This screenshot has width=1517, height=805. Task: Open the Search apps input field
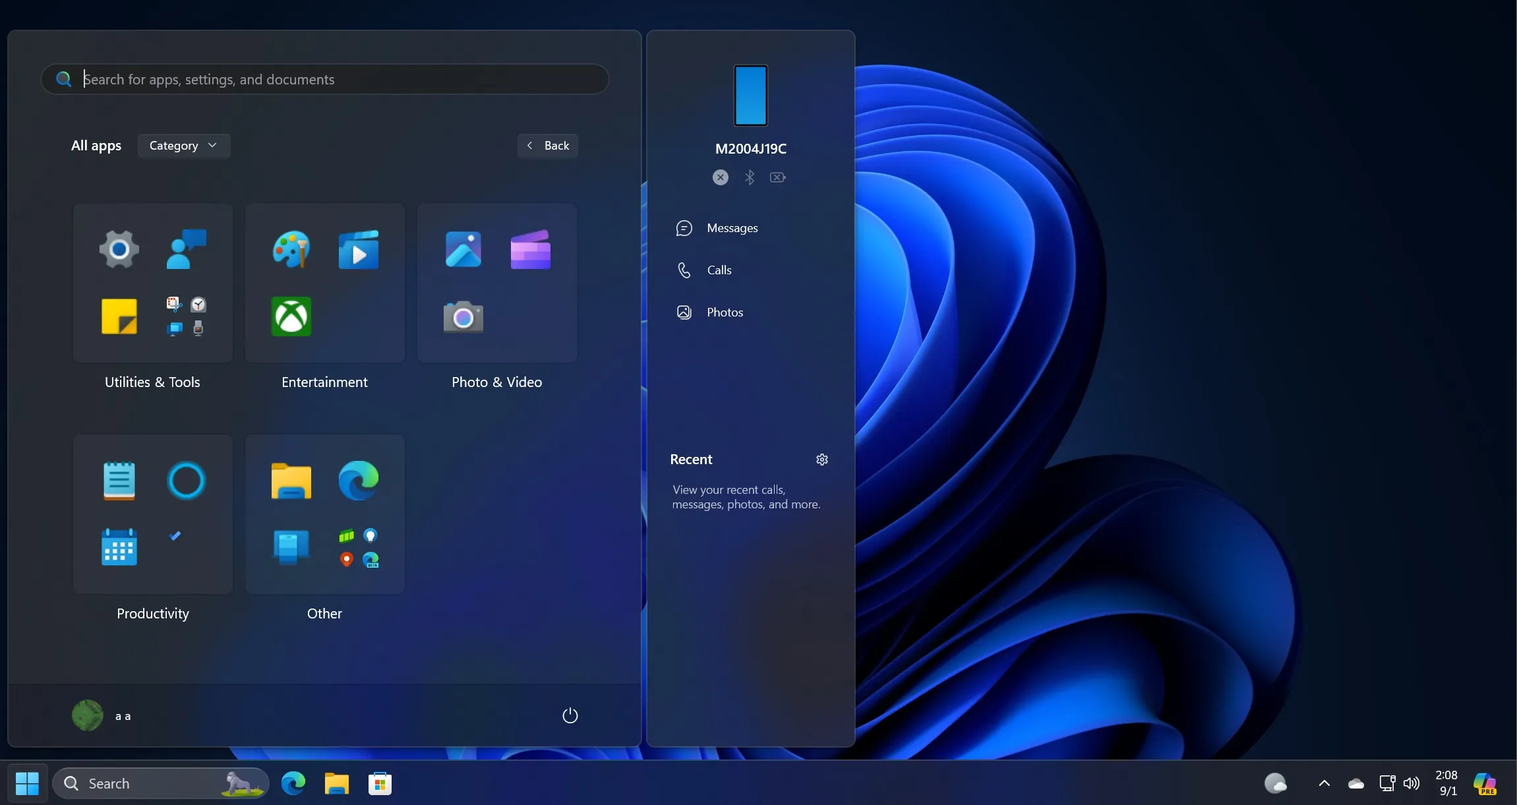point(325,78)
